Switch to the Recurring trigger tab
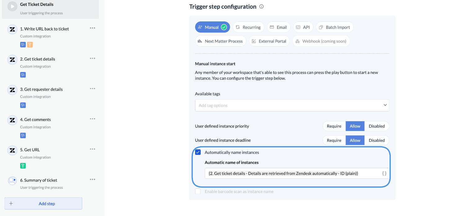This screenshot has width=464, height=216. pyautogui.click(x=248, y=27)
